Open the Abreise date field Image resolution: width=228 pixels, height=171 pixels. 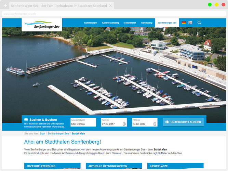tap(145, 122)
